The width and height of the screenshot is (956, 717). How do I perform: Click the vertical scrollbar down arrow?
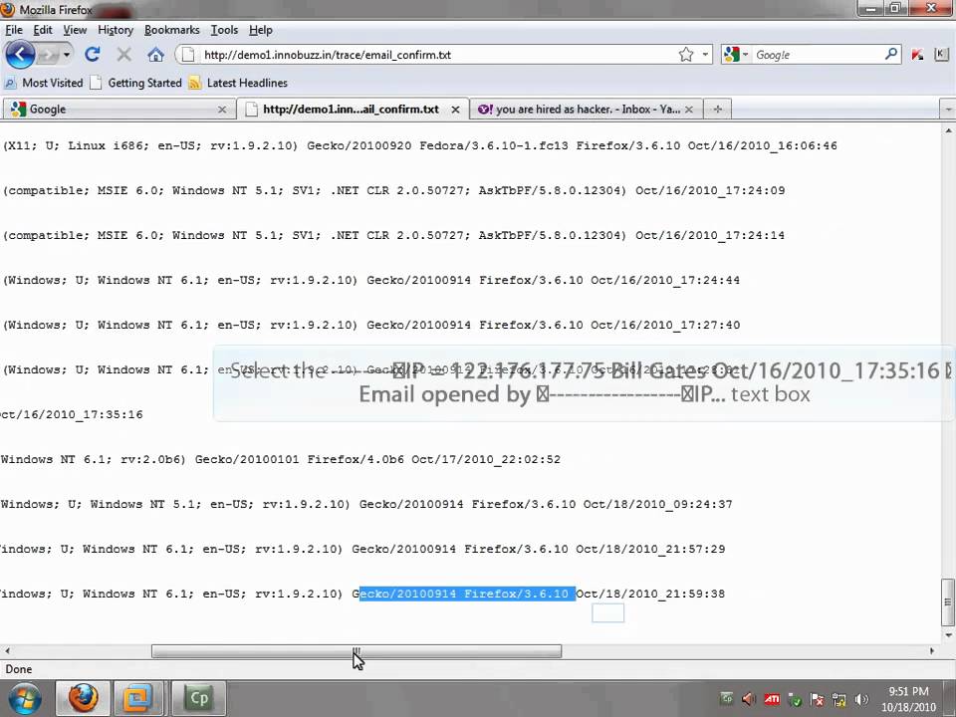[x=948, y=634]
